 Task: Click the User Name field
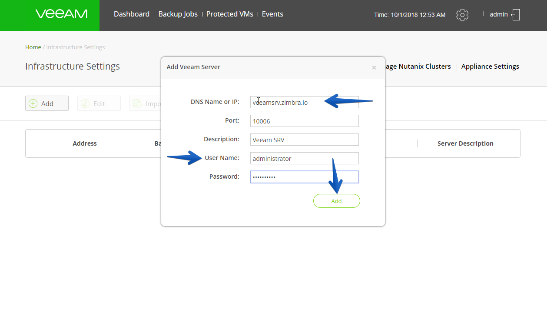305,158
